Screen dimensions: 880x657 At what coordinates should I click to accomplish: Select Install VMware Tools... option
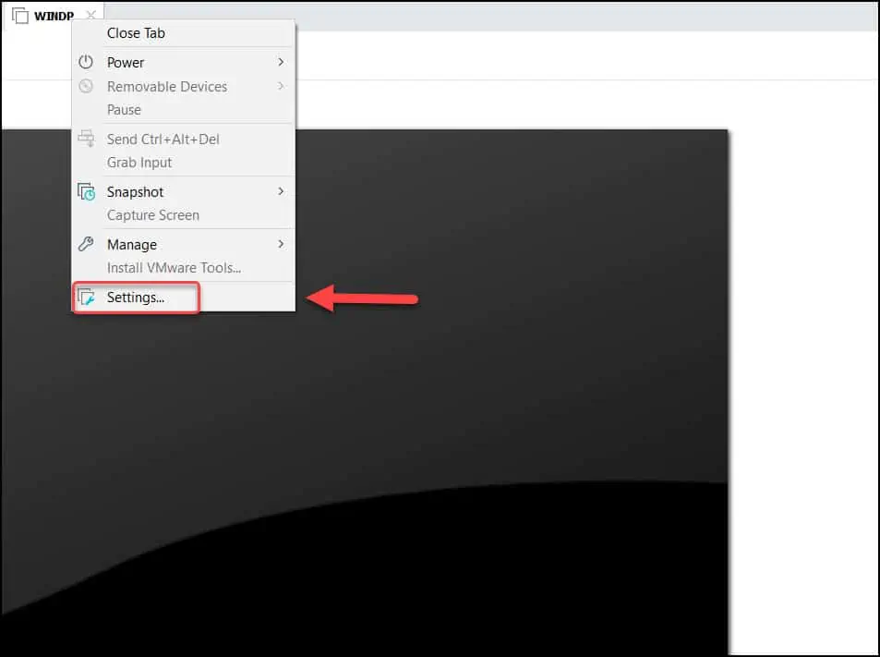pyautogui.click(x=174, y=268)
